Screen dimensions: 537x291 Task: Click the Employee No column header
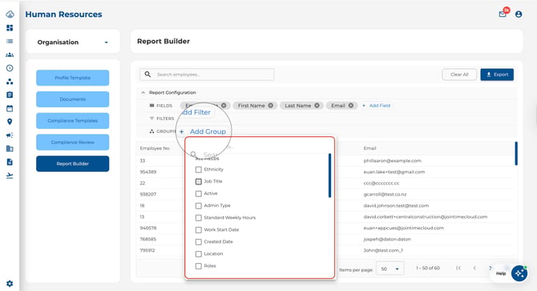coord(155,148)
